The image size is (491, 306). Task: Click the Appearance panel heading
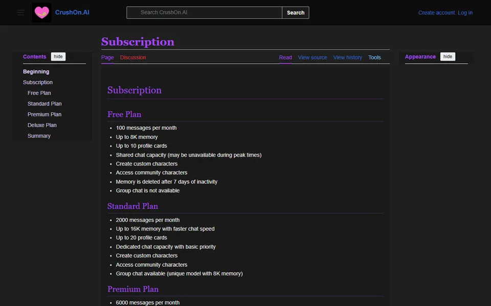tap(420, 57)
